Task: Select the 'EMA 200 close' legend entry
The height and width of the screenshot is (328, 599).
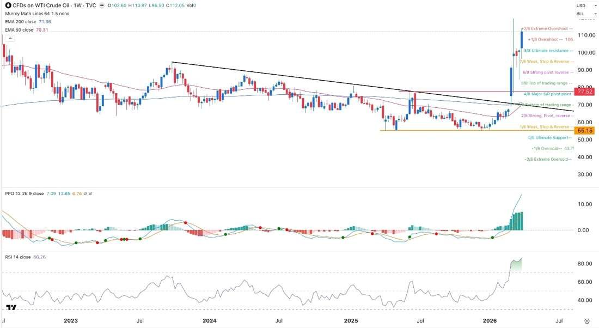Action: [21, 21]
